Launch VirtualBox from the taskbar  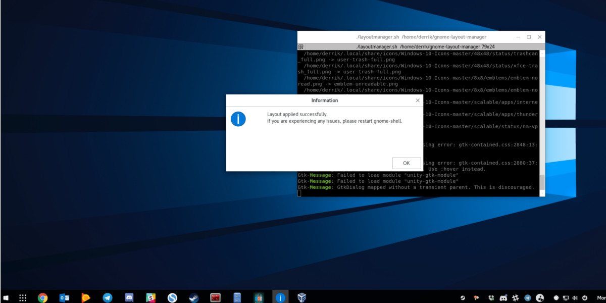click(302, 298)
